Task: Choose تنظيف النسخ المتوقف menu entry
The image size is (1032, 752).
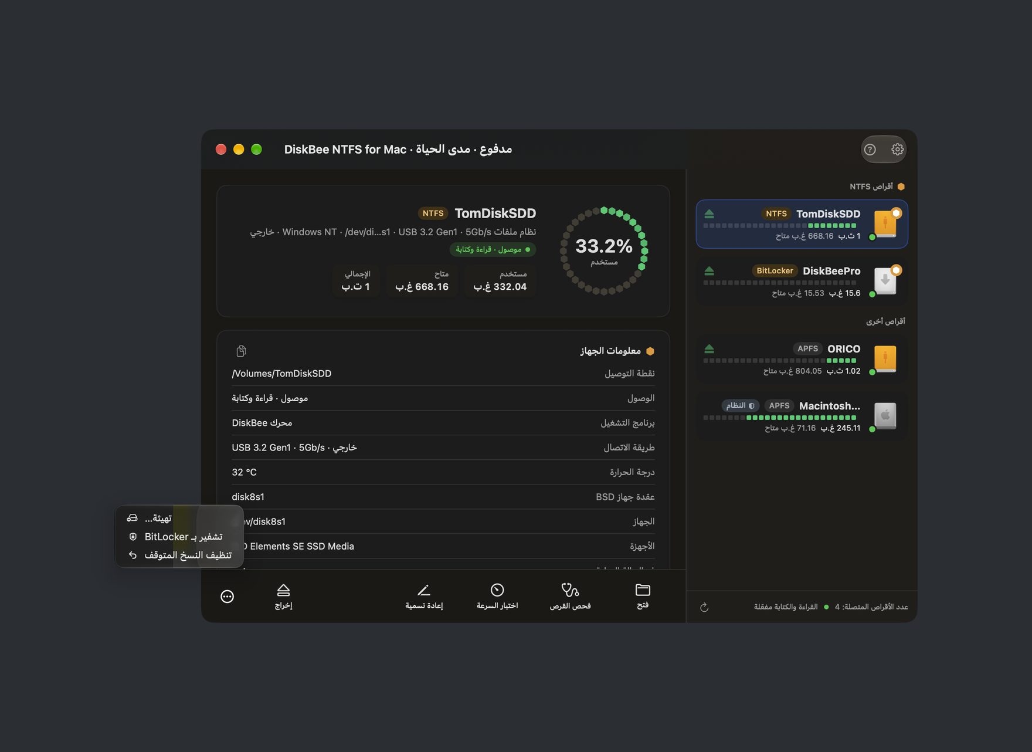Action: point(179,555)
